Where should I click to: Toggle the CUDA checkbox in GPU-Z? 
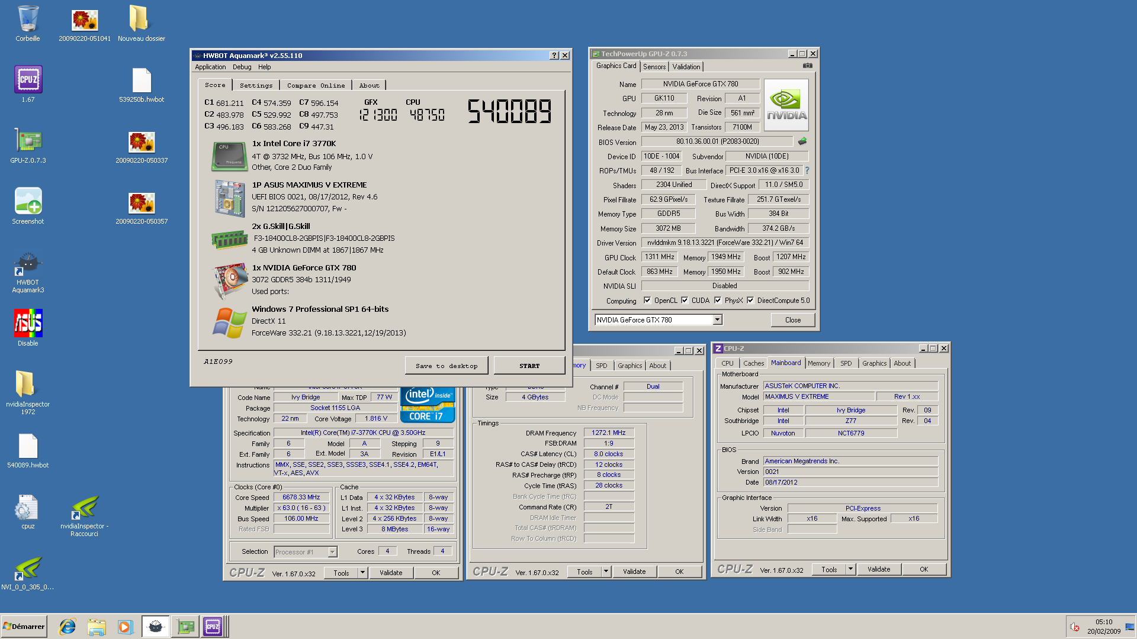click(x=685, y=300)
